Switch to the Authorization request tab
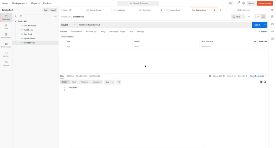Screen dimensions: 276x148 tap(76, 32)
